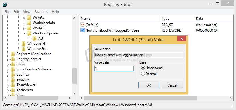236x110 pixels.
Task: Click the Registry Editor app icon in title bar
Action: tap(5, 4)
